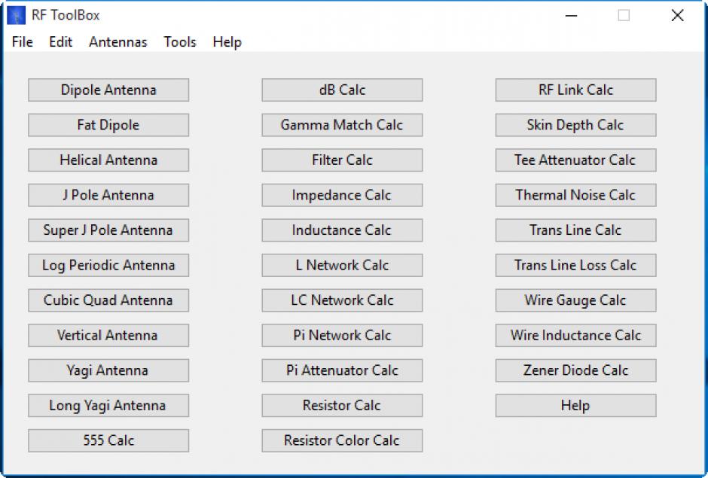Open the 555 Calc tool
Viewport: 708px width, 478px height.
(x=108, y=440)
